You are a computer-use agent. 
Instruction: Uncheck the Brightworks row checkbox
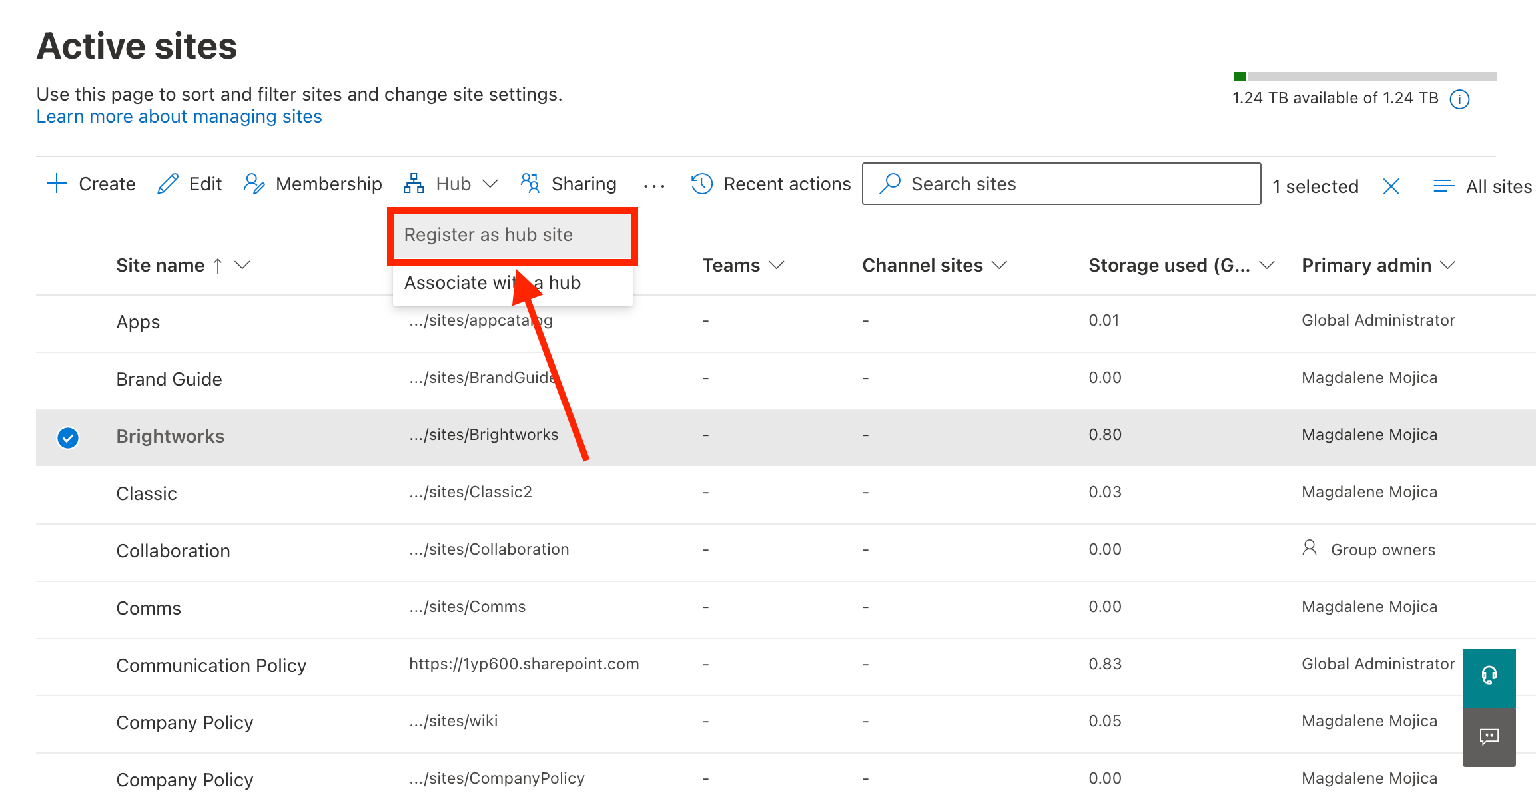(x=68, y=437)
